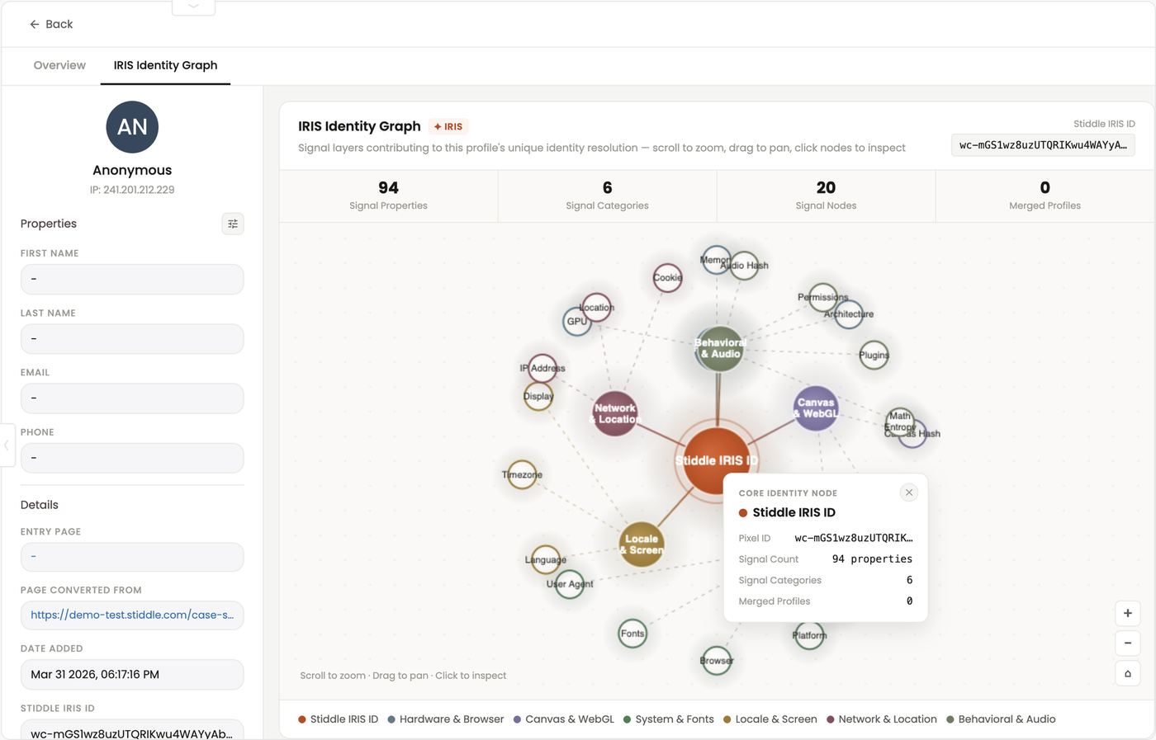
Task: Click the Phone field
Action: coord(132,457)
